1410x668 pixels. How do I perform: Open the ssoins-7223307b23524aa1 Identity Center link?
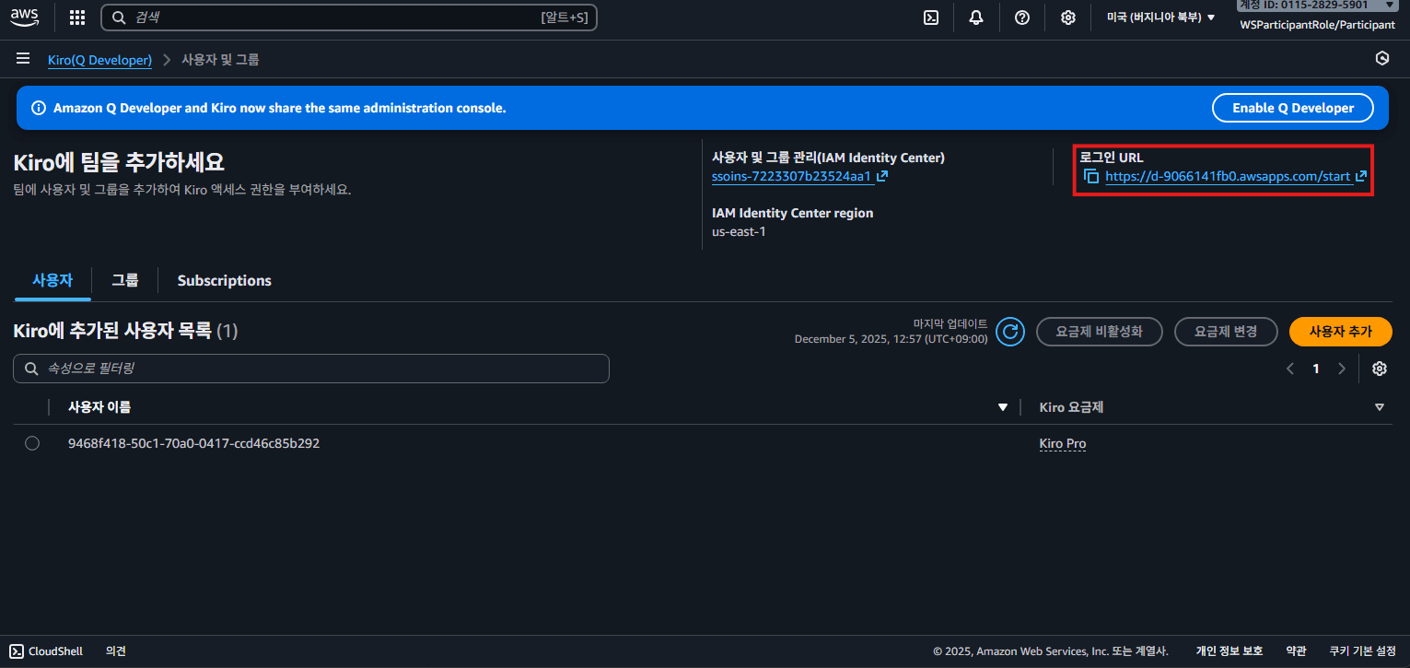pos(792,176)
